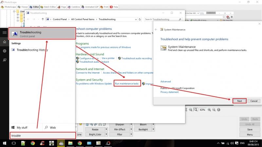The height and width of the screenshot is (147, 262).
Task: Click the back arrow in System Maintenance dialog
Action: point(156,29)
